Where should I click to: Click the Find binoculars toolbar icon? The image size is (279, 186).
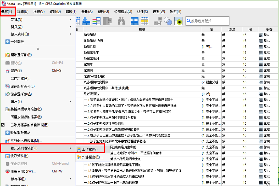tap(121, 21)
